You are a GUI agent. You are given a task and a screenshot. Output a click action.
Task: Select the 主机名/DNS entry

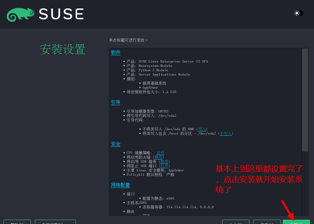point(137,203)
